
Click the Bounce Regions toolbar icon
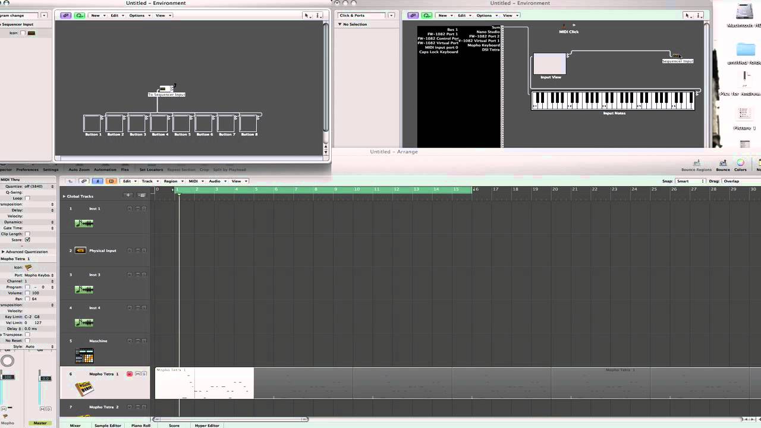tap(696, 165)
